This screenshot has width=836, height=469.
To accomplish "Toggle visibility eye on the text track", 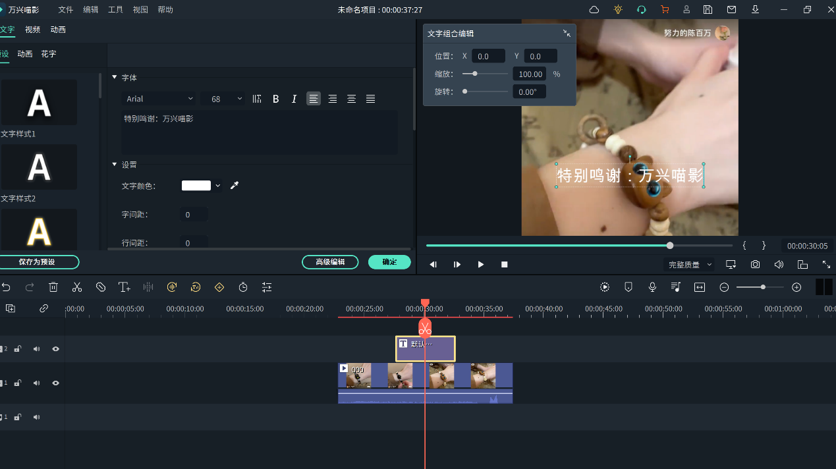I will pos(55,348).
